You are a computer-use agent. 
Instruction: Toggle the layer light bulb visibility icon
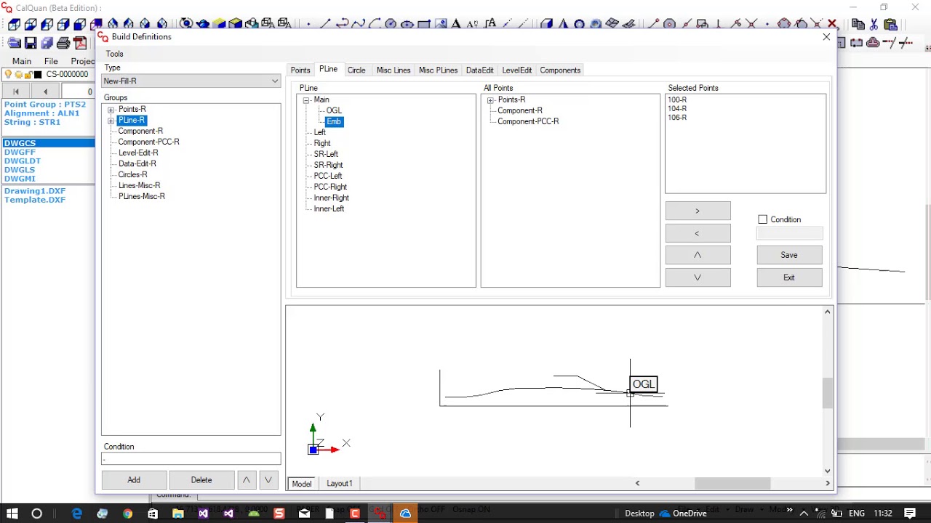[8, 74]
